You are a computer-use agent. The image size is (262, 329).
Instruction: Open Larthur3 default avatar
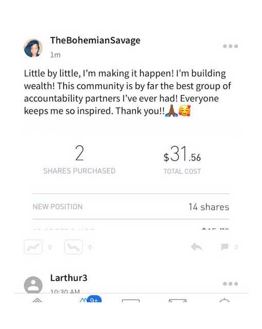33,285
